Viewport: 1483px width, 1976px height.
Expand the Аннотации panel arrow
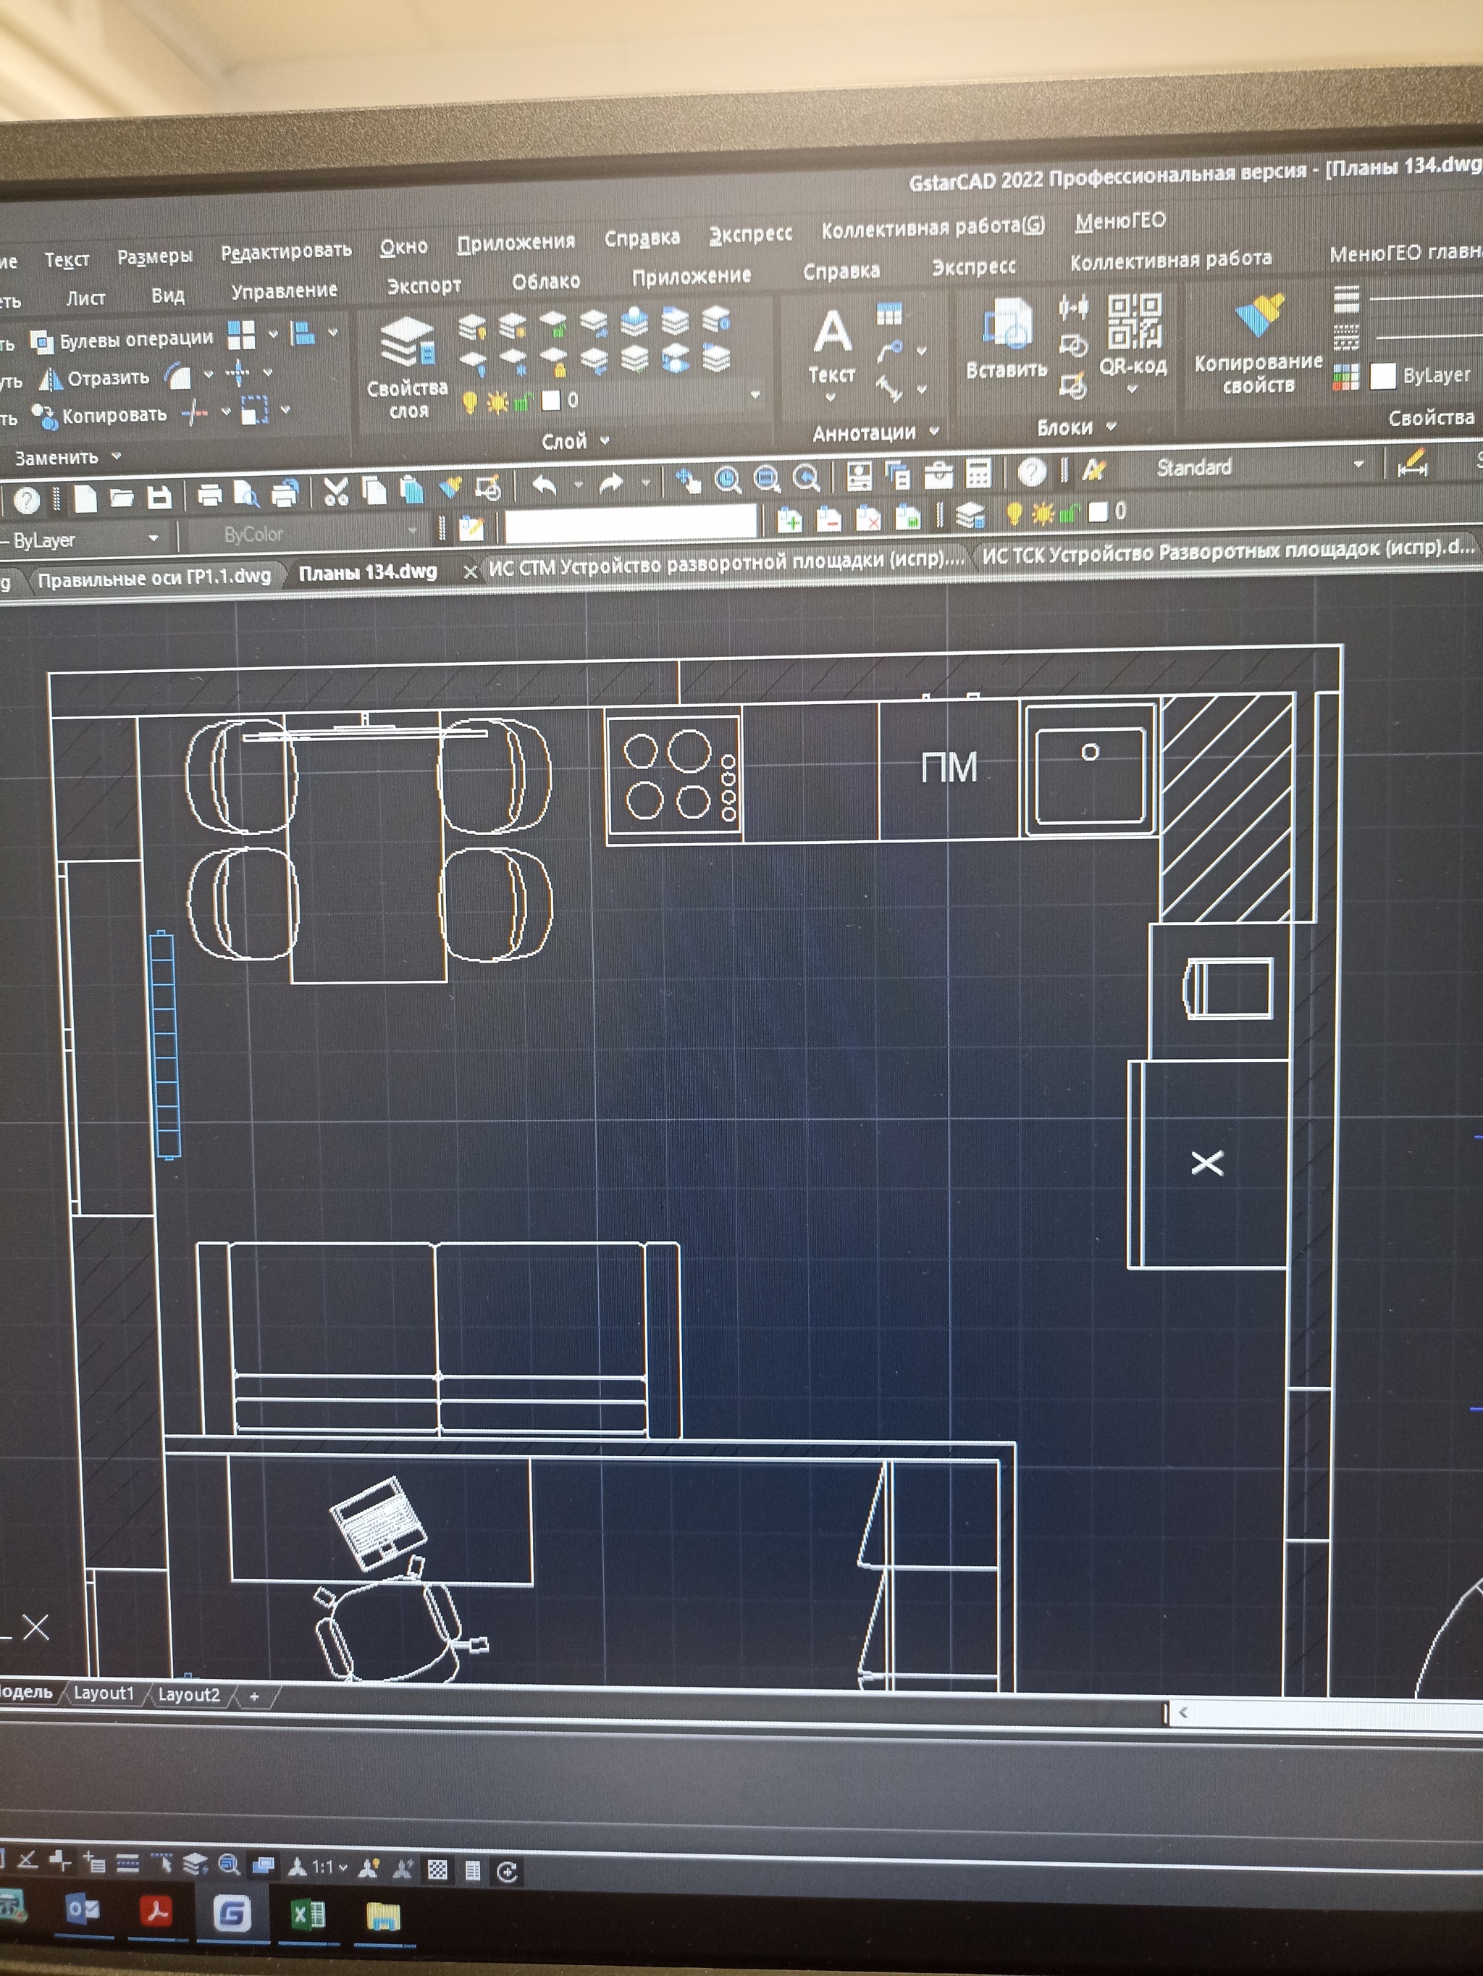[935, 430]
